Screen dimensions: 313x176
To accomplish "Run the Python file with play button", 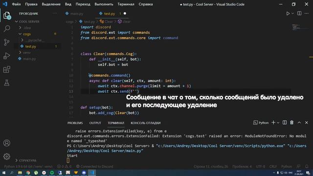I will pos(288,14).
